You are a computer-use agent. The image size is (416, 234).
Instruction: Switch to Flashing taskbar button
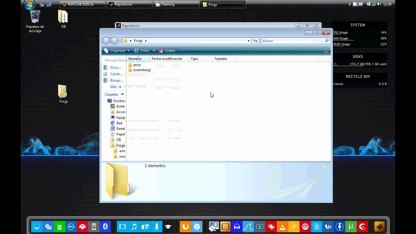[176, 5]
